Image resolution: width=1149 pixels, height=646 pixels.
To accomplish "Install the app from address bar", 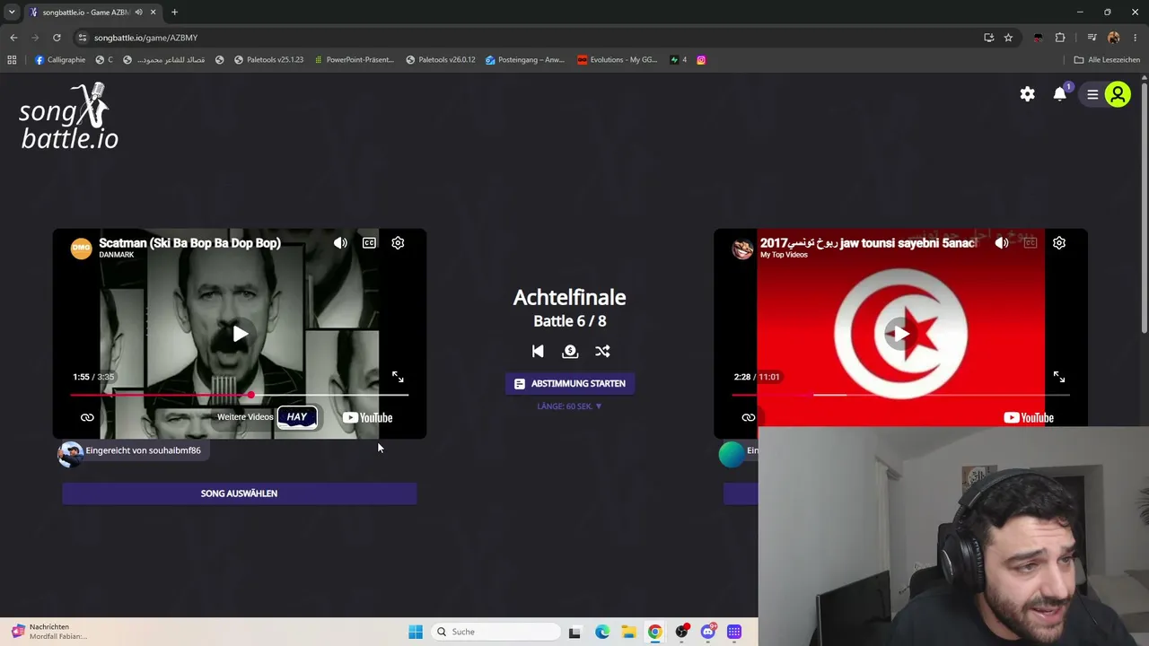I will pos(988,38).
